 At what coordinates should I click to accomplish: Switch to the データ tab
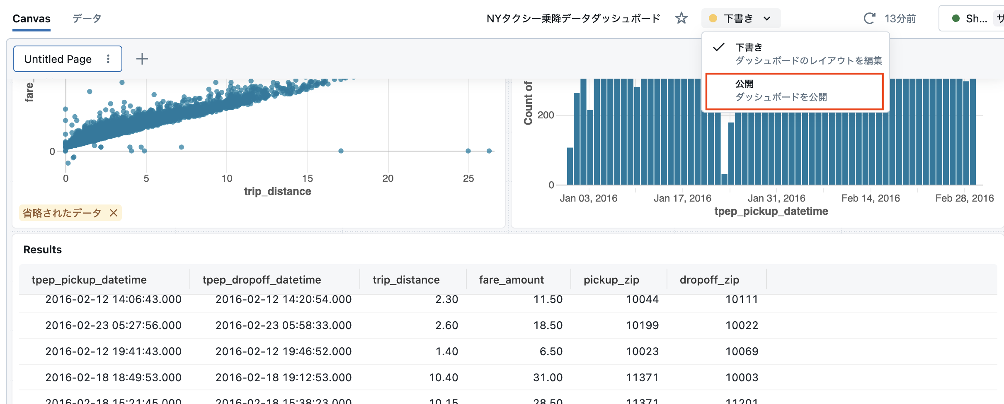87,18
